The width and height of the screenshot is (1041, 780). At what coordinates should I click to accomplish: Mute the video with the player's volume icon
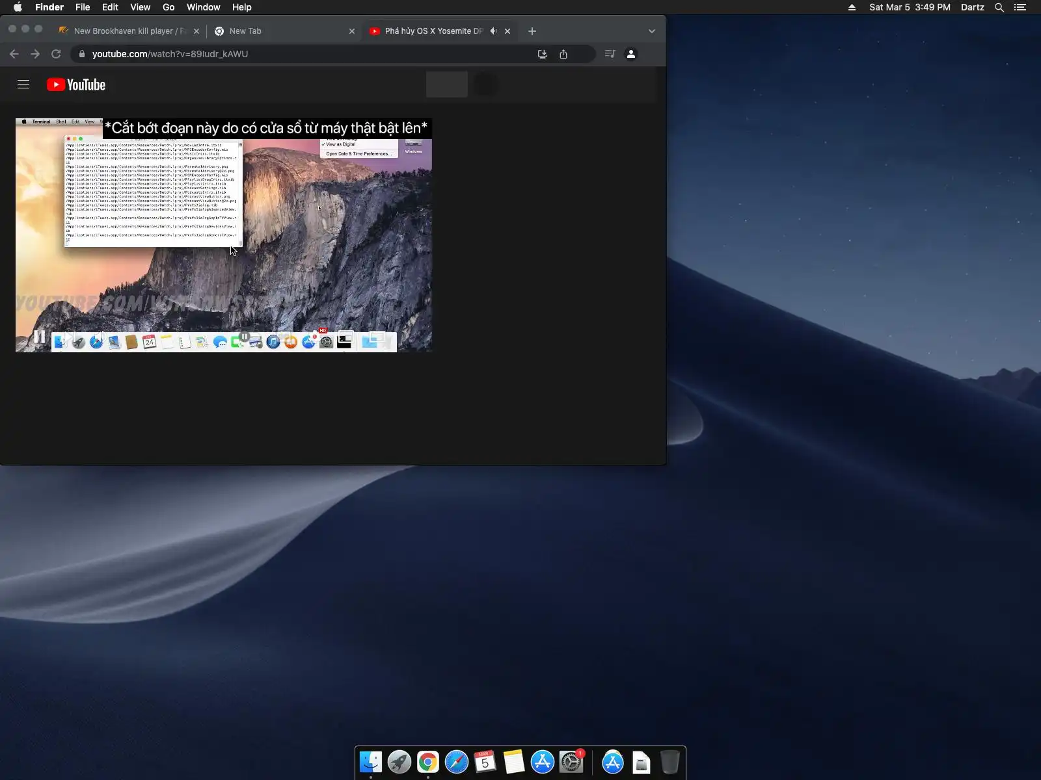tap(100, 337)
